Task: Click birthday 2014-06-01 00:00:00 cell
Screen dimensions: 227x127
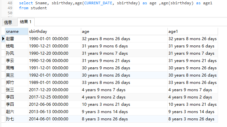Action: click(x=55, y=119)
